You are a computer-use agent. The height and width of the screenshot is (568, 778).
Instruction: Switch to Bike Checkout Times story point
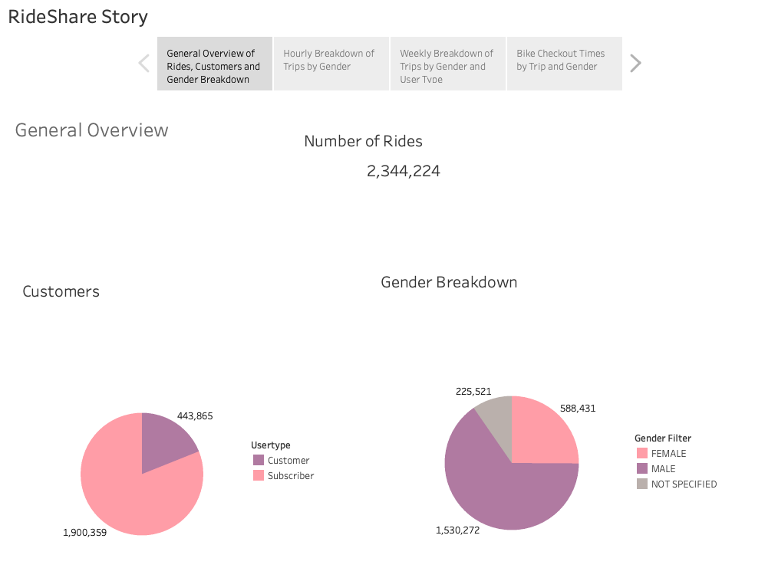click(x=564, y=64)
